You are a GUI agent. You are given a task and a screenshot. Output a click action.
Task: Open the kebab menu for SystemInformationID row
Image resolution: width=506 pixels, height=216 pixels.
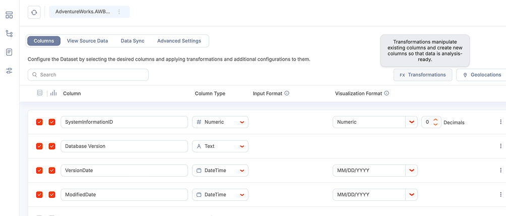click(x=500, y=122)
